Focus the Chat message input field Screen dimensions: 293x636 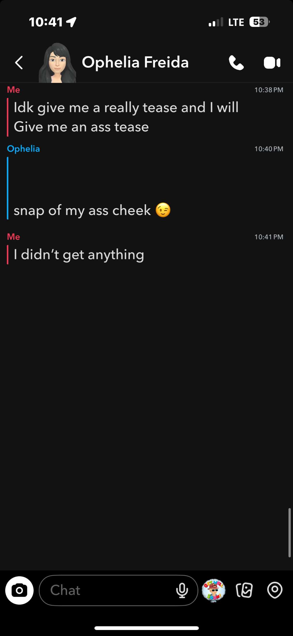118,590
